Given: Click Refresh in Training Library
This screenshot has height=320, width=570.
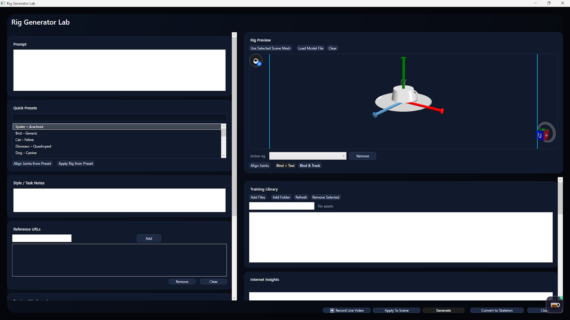Looking at the screenshot, I should tap(301, 197).
